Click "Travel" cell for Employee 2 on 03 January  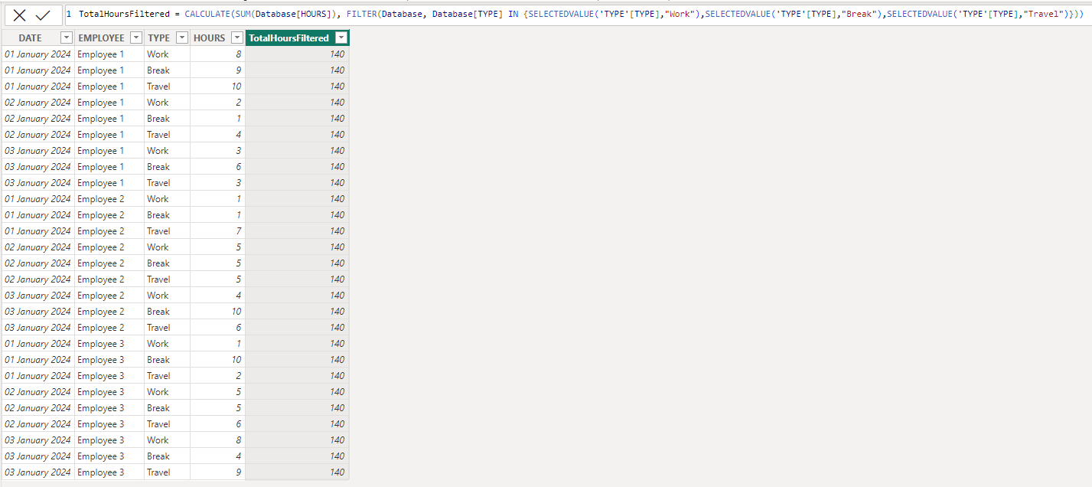[x=168, y=328]
